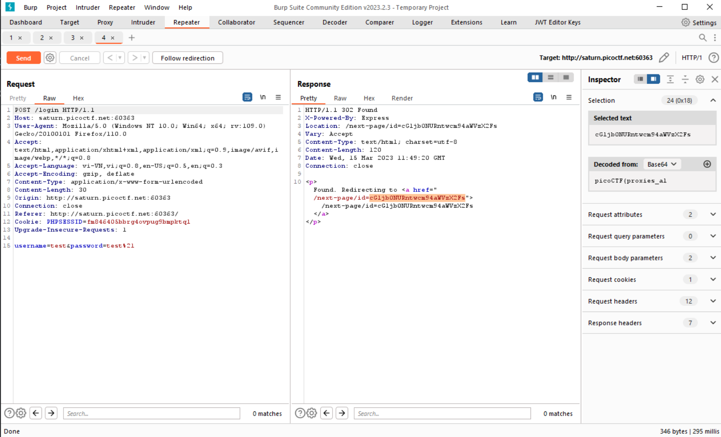Expand Request body parameters section
This screenshot has width=721, height=437.
click(713, 258)
